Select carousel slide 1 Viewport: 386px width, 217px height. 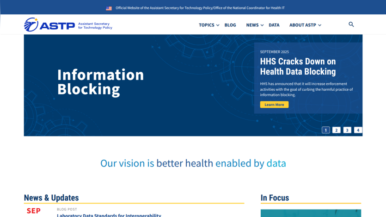(x=326, y=130)
